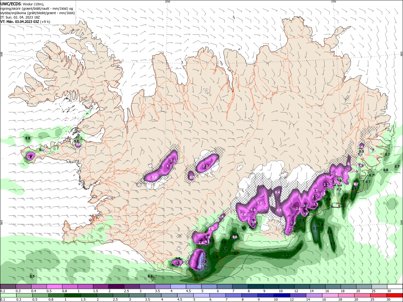Click the 'slydda/snjókoma' legend description line
Image resolution: width=403 pixels, height=302 pixels.
(x=38, y=13)
